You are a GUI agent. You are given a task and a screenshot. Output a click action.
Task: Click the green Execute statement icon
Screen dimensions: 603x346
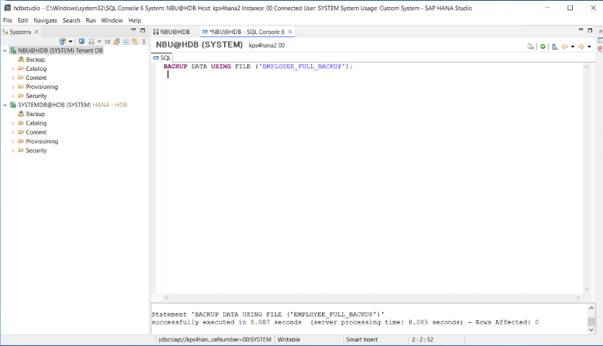coord(542,46)
